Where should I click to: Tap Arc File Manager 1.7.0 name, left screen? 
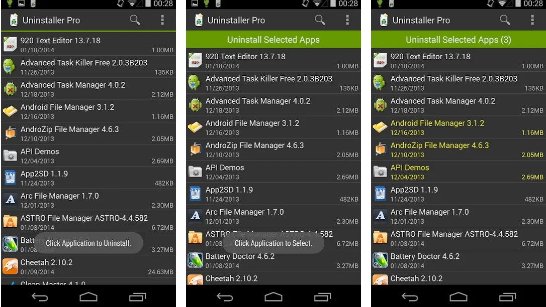click(x=59, y=196)
